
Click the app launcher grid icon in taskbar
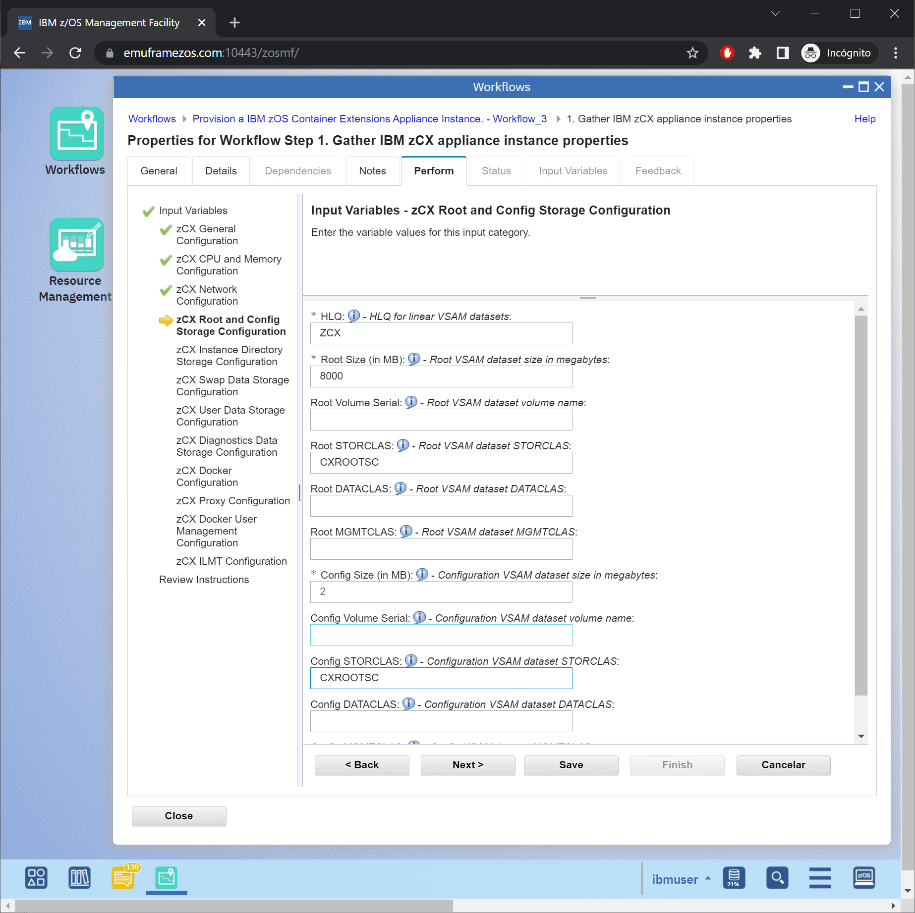click(x=36, y=878)
